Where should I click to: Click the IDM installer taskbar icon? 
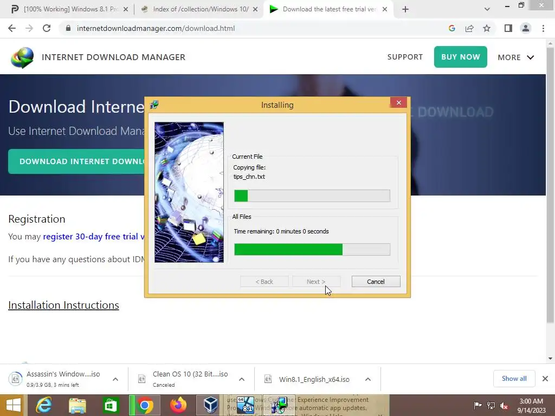[279, 405]
